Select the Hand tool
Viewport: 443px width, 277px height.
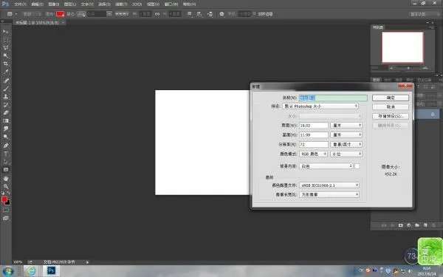6,179
